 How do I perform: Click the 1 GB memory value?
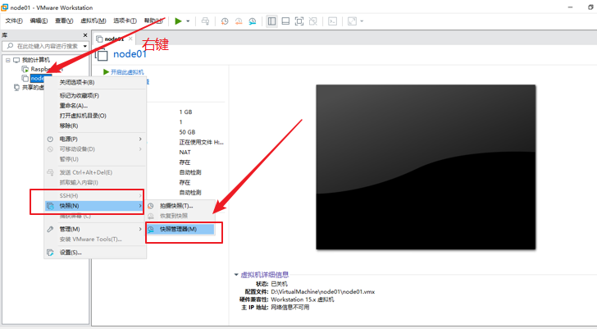coord(186,112)
